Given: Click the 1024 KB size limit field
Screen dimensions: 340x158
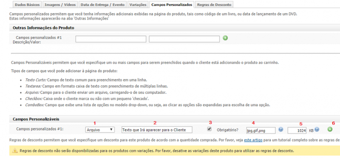Looking at the screenshot, I should coord(297,130).
